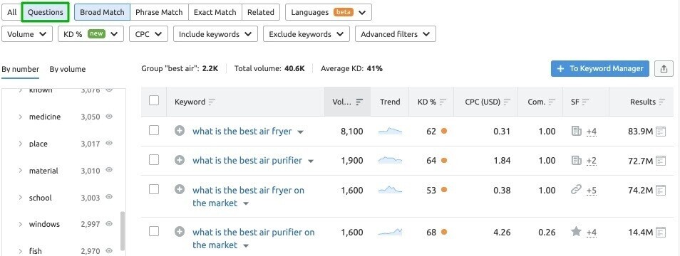The image size is (680, 256).
Task: Open 'what is the best air purifier' link
Action: click(x=247, y=161)
